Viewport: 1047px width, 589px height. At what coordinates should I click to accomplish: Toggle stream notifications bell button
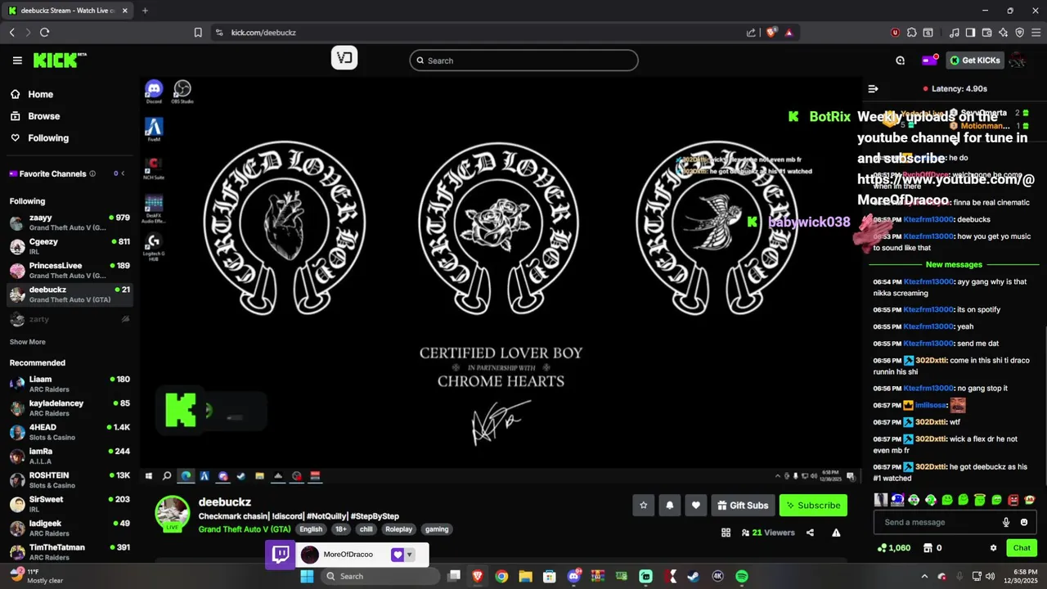click(669, 506)
